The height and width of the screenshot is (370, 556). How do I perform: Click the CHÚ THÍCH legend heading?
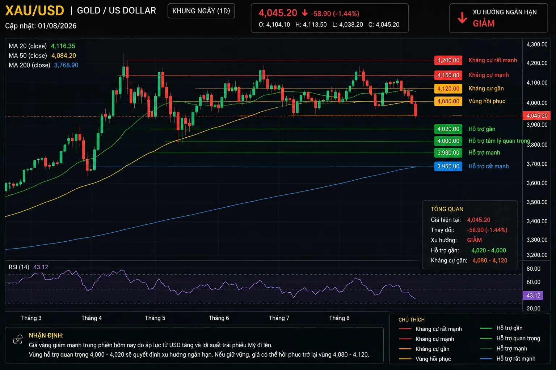point(412,320)
